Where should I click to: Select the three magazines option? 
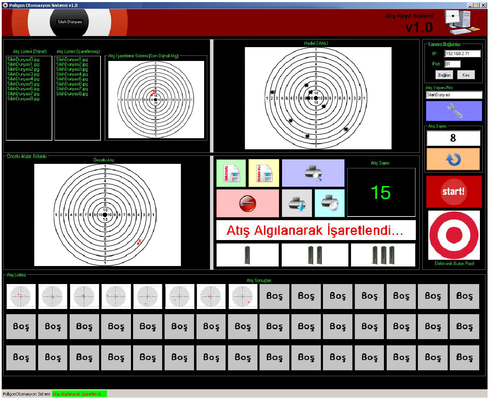[x=383, y=255]
